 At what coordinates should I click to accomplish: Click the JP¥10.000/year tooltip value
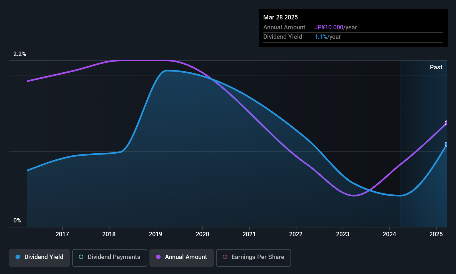coord(335,27)
